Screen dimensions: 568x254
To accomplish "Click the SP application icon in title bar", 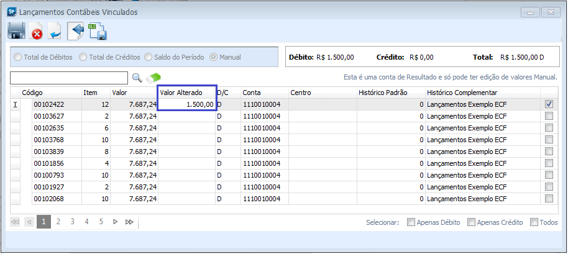I will click(12, 12).
